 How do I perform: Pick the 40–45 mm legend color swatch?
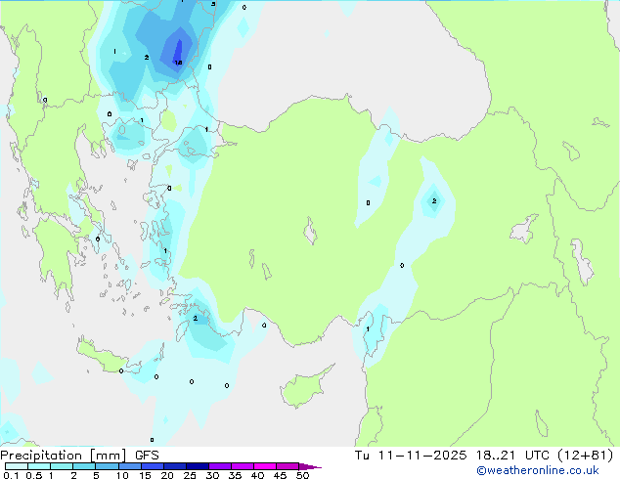[x=265, y=466]
